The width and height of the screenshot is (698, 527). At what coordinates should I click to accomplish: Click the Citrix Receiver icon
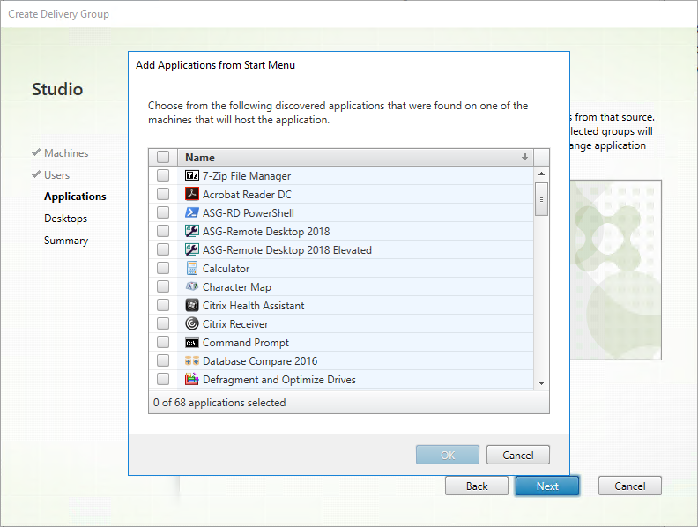192,323
